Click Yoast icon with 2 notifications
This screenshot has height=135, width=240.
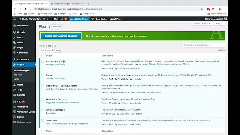pos(64,19)
